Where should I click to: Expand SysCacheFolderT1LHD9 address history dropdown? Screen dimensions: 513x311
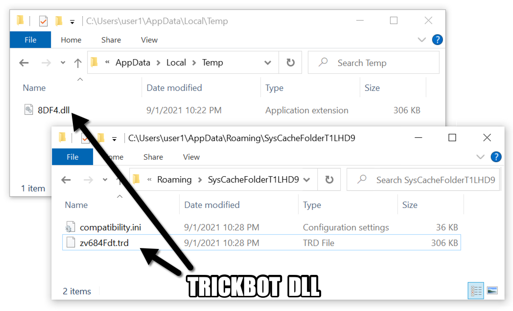pyautogui.click(x=306, y=180)
